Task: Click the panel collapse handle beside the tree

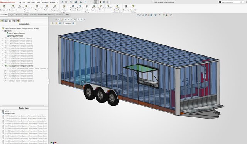Action: point(49,81)
